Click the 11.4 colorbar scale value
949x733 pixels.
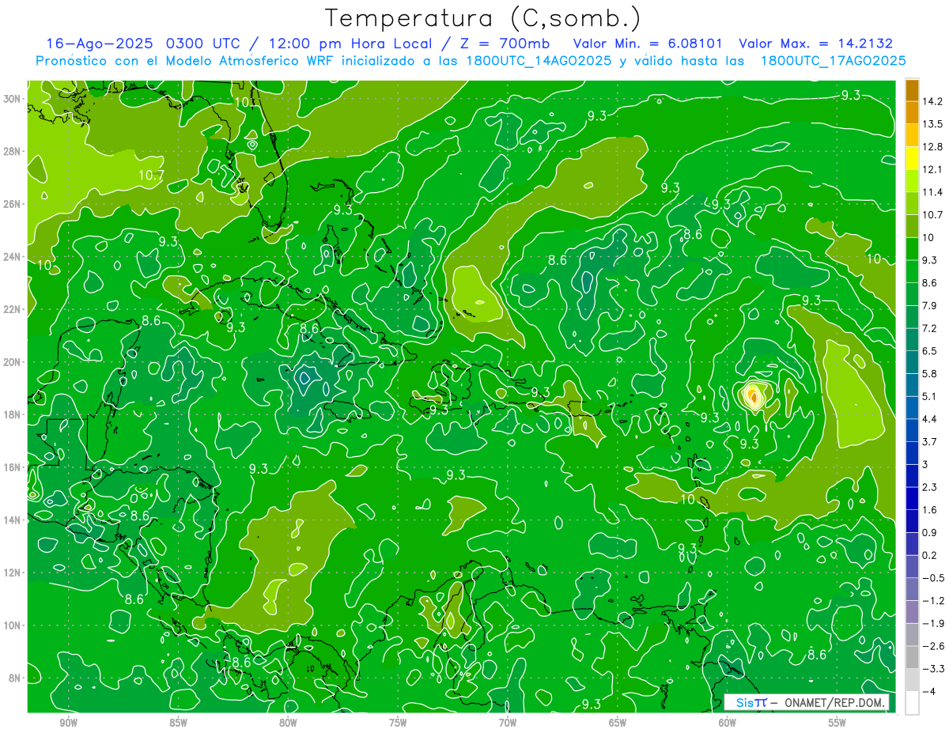coord(932,192)
